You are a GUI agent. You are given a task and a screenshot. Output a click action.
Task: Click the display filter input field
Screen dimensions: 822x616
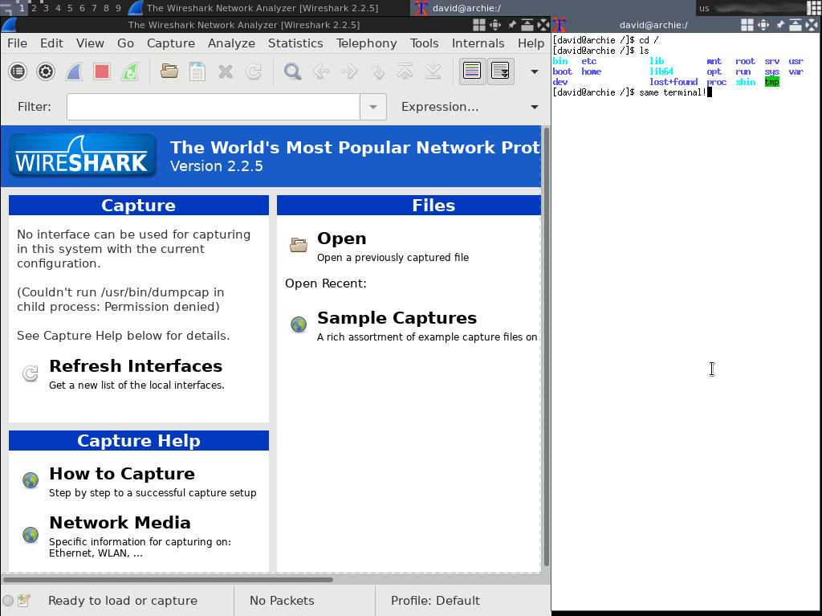213,107
